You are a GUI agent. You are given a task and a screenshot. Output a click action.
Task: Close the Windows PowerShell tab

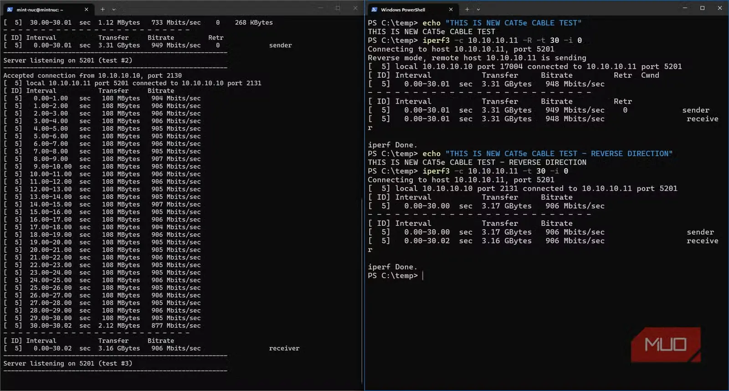[x=451, y=9]
